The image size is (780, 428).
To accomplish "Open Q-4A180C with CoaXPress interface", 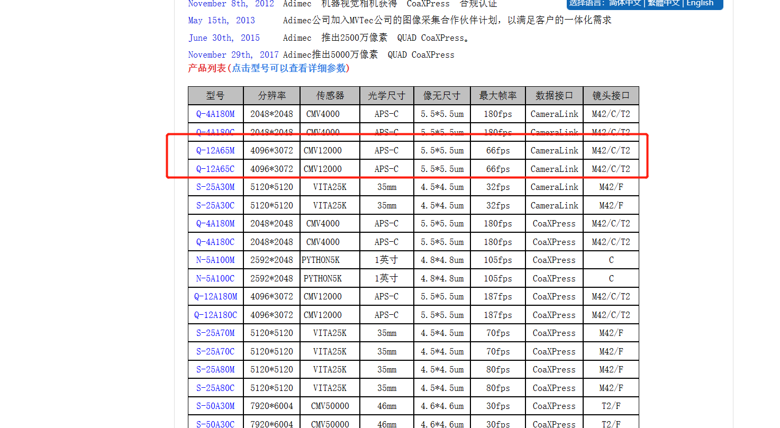I will tap(215, 242).
